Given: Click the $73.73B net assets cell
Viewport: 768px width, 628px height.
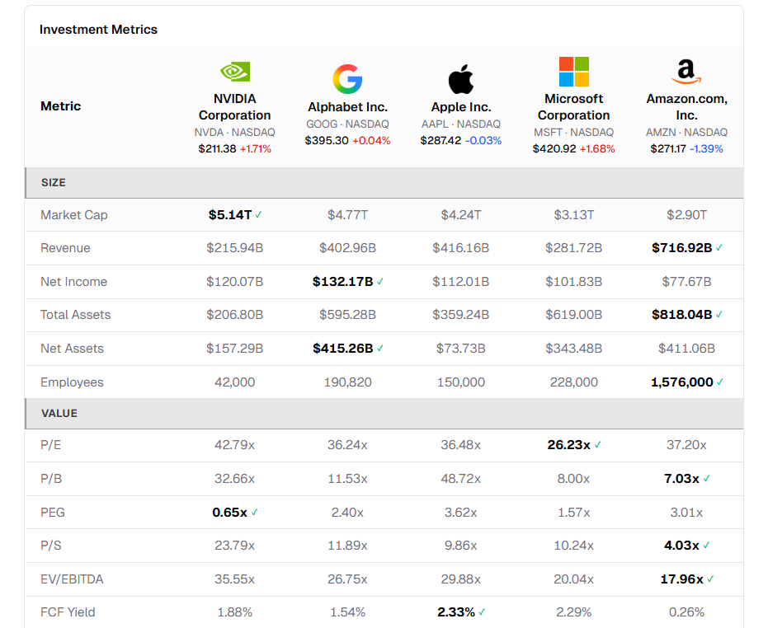Looking at the screenshot, I should [x=460, y=349].
